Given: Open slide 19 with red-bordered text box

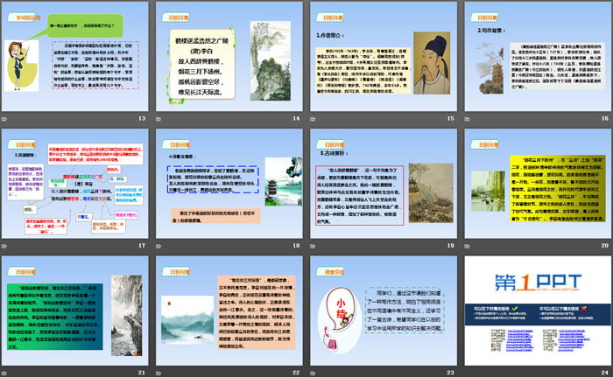Looking at the screenshot, I should click(x=384, y=184).
